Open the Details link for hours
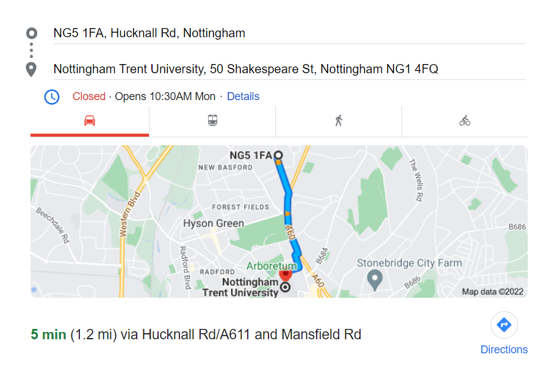 tap(243, 96)
